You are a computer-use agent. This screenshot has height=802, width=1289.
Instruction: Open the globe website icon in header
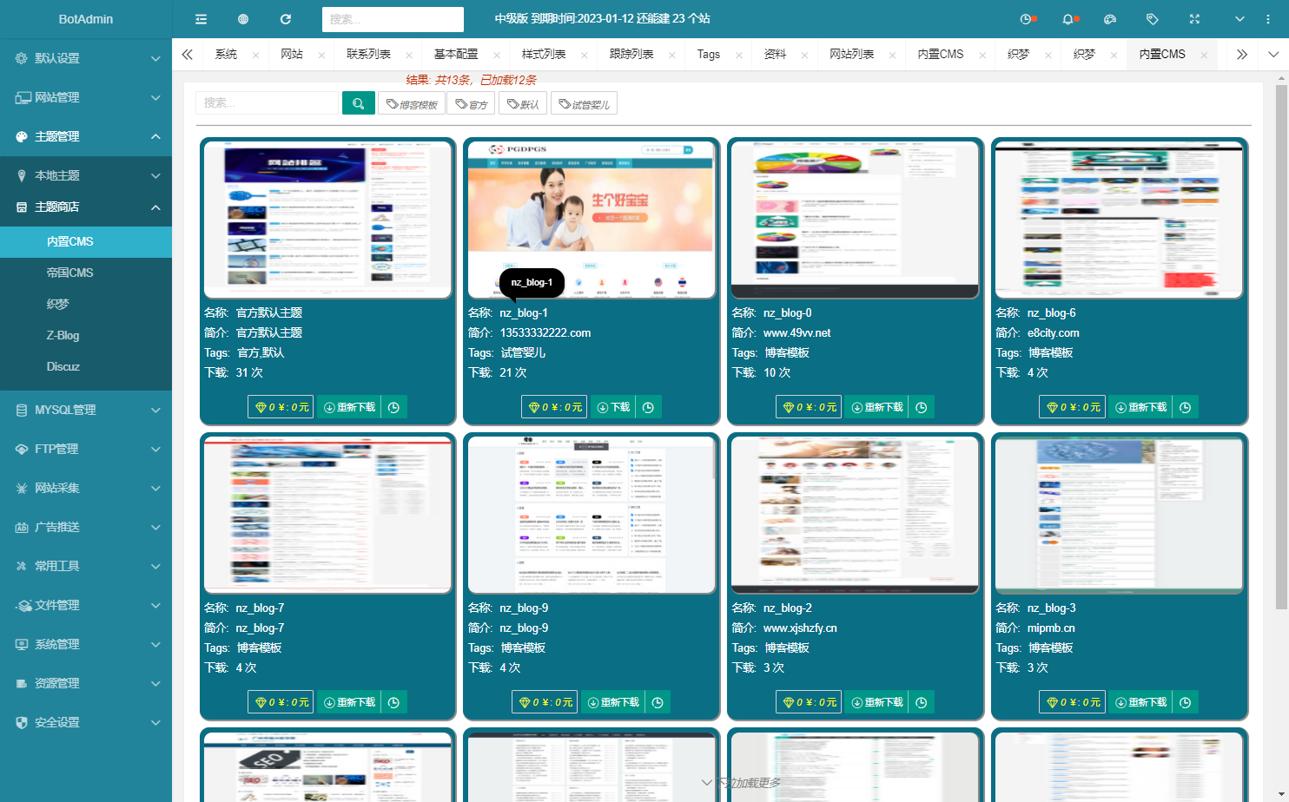click(x=243, y=19)
